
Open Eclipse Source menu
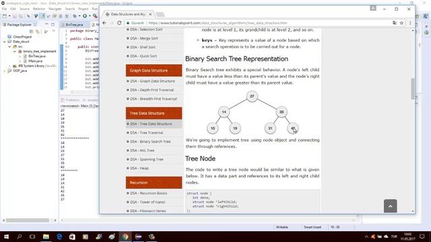click(x=24, y=9)
